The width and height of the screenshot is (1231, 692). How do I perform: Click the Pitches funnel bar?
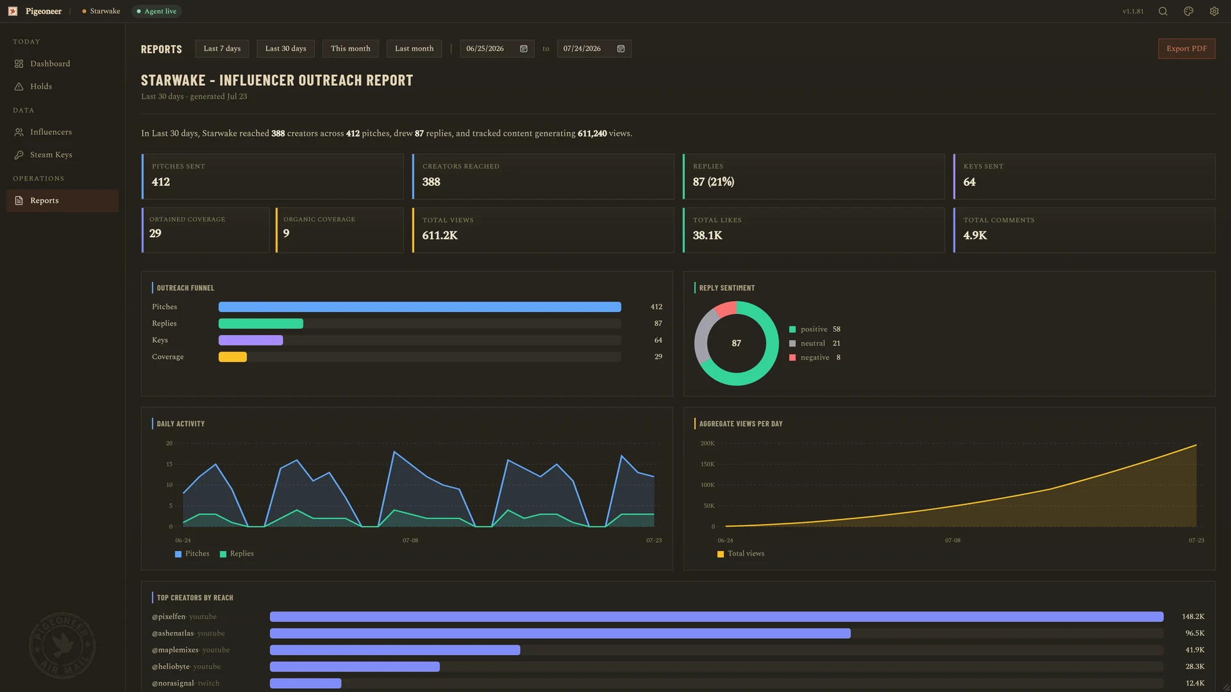point(419,307)
